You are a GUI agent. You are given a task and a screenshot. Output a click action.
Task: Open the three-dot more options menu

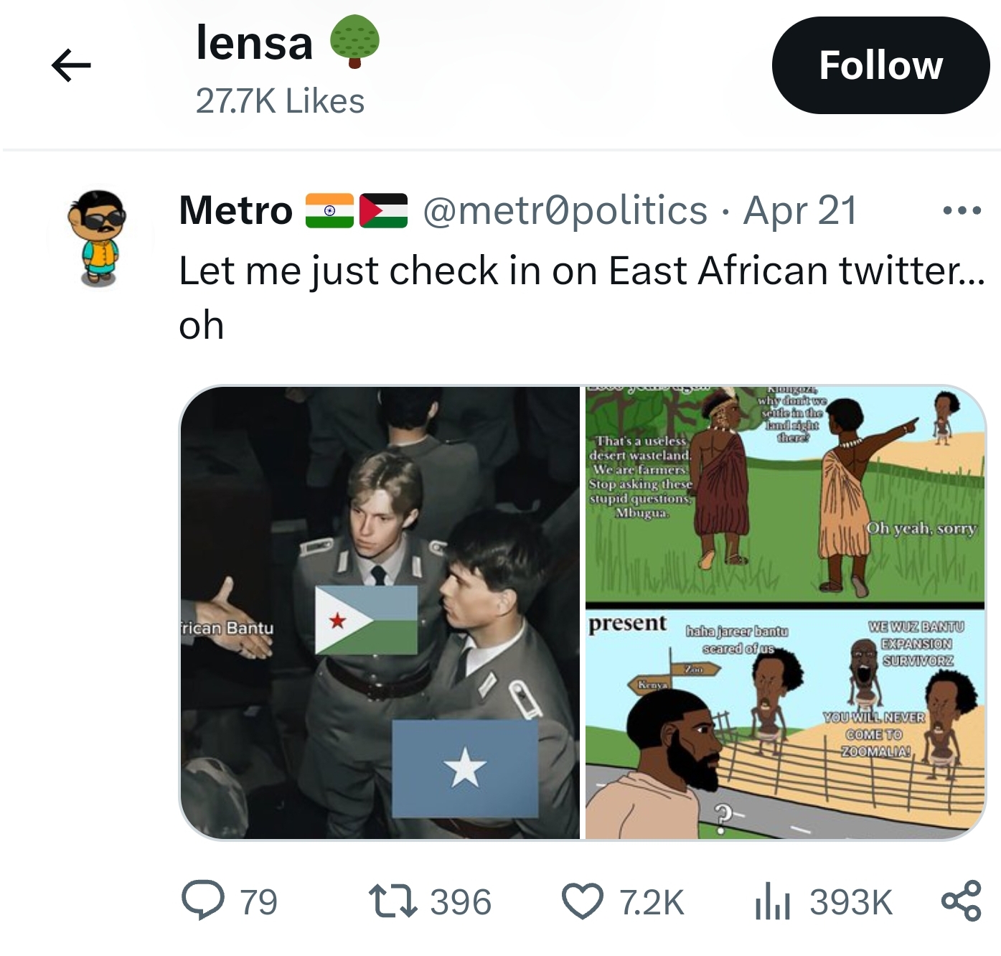point(962,211)
